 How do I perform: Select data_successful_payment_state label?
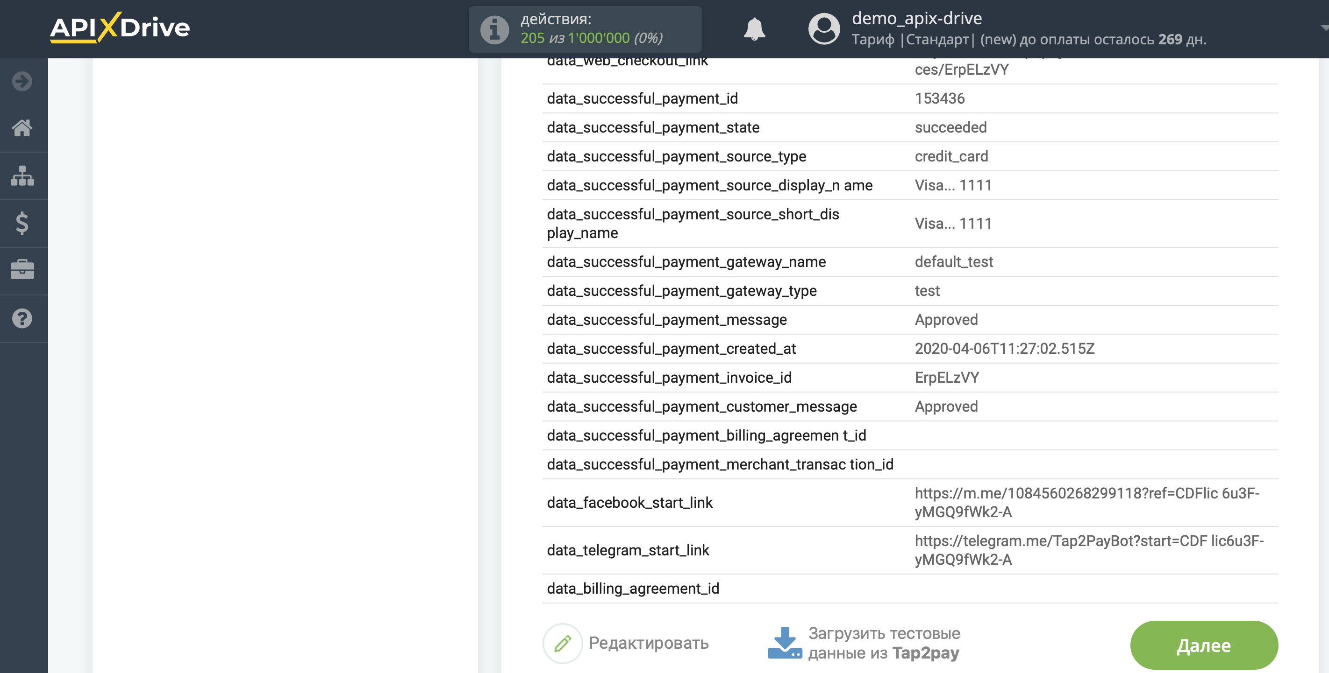[653, 127]
